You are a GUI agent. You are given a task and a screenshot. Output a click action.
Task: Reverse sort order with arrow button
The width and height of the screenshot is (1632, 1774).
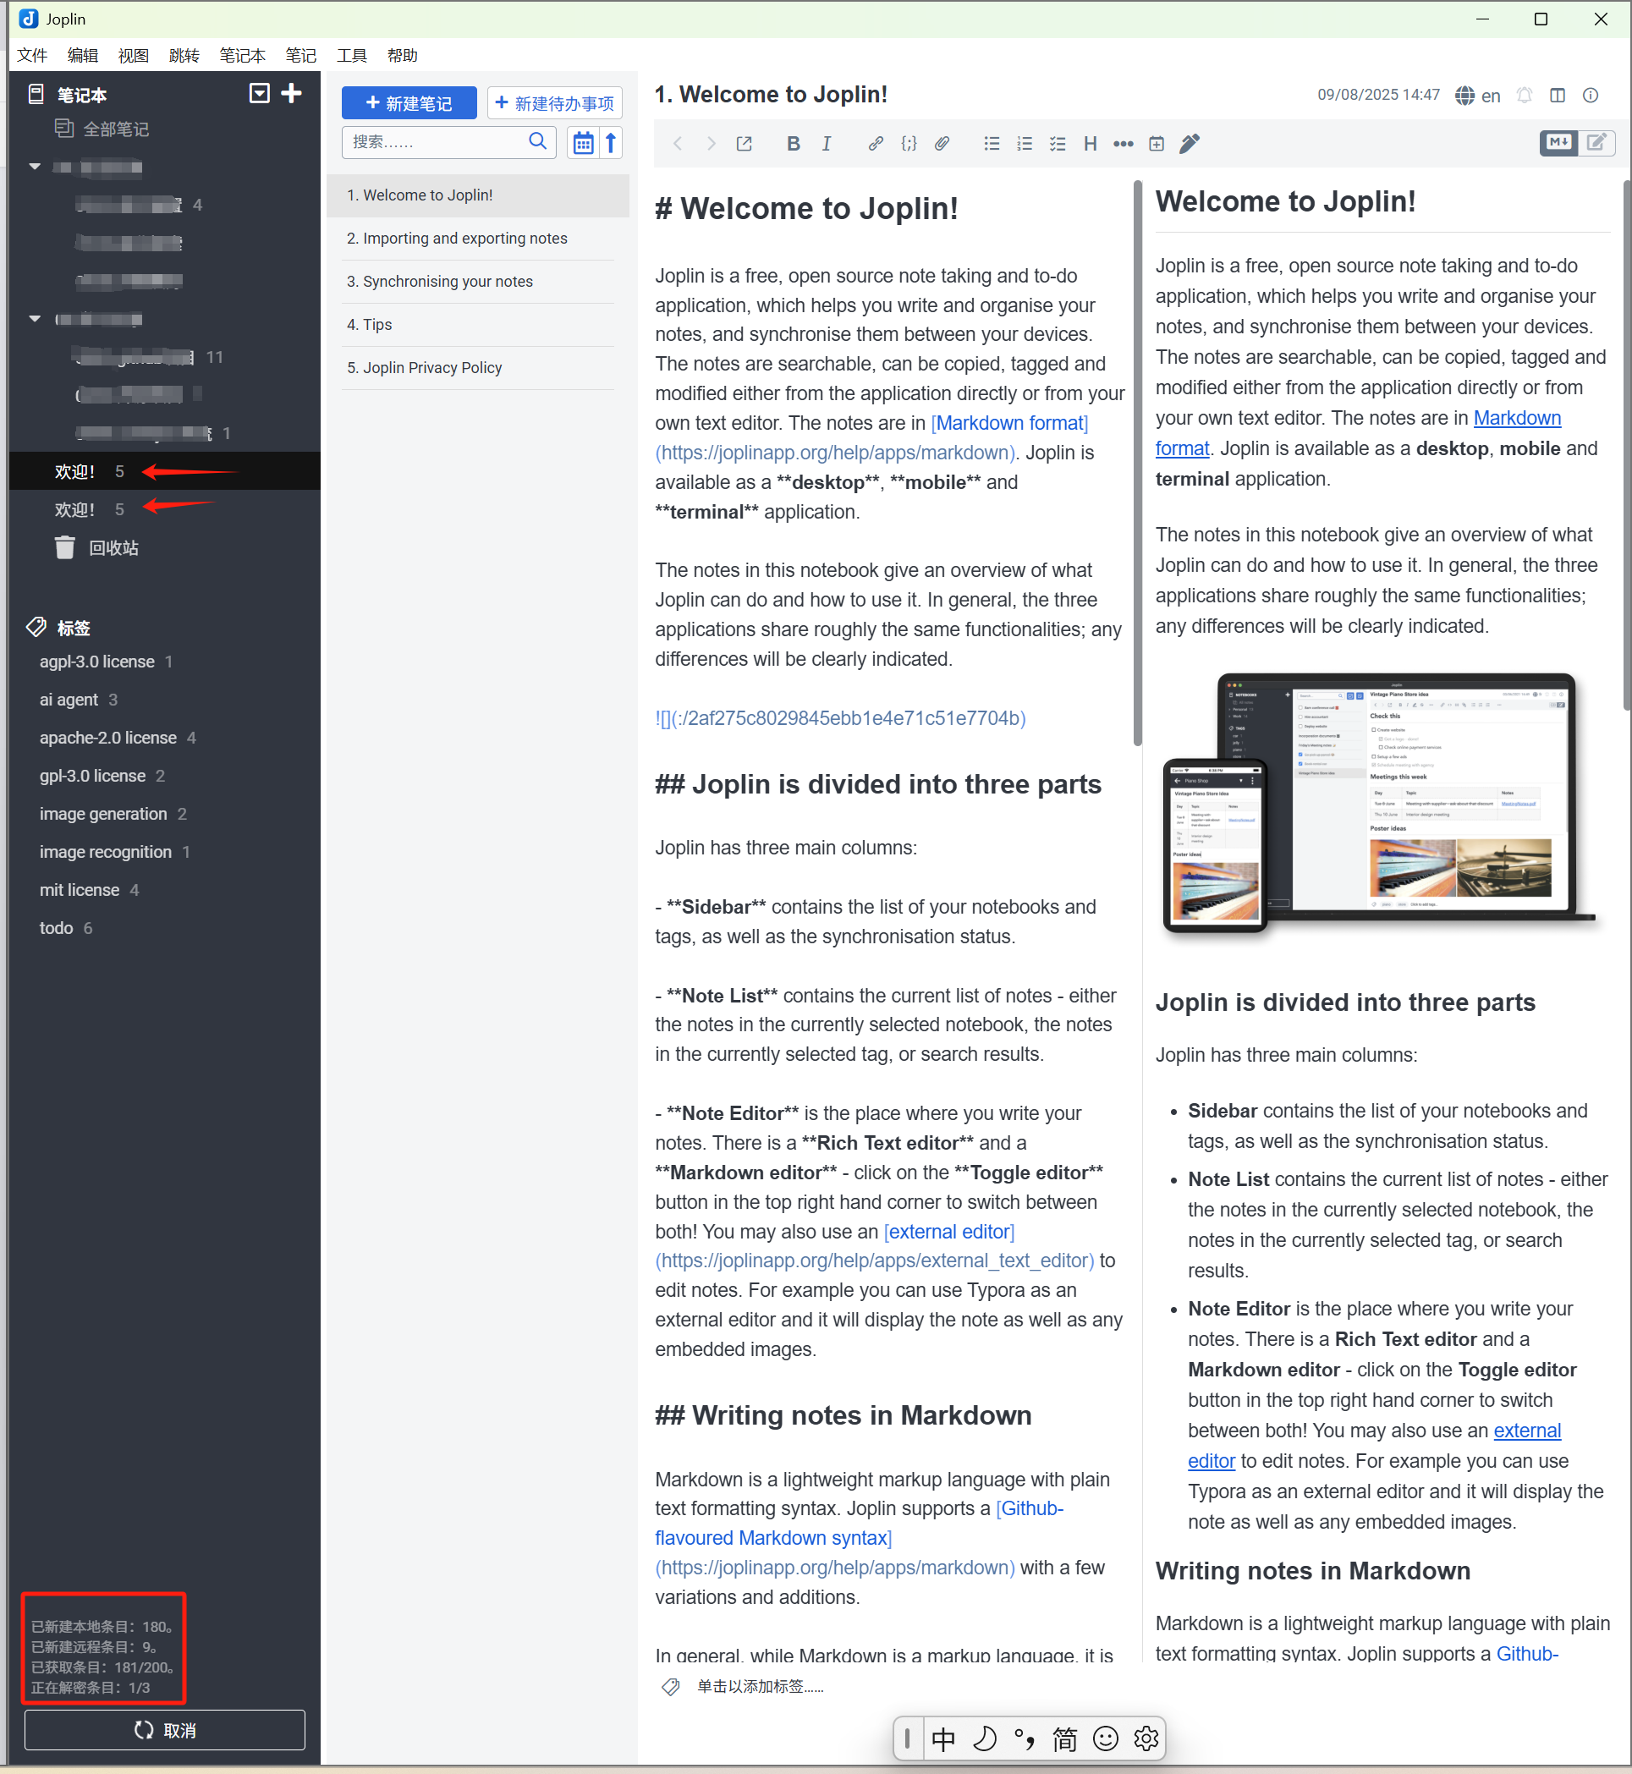[x=611, y=143]
